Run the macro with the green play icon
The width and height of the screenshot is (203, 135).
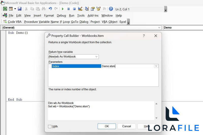click(63, 9)
